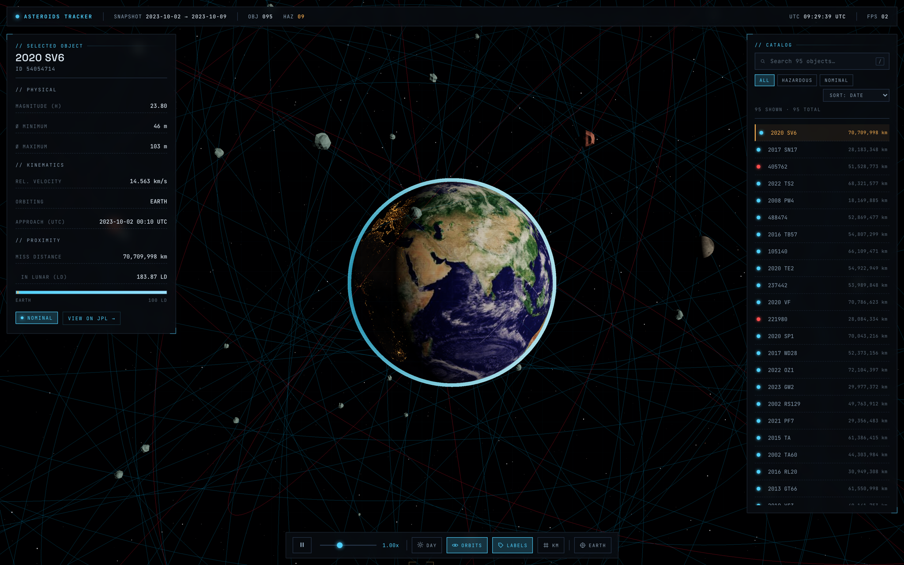This screenshot has height=565, width=904.
Task: Select object 237442 in catalog
Action: point(822,285)
